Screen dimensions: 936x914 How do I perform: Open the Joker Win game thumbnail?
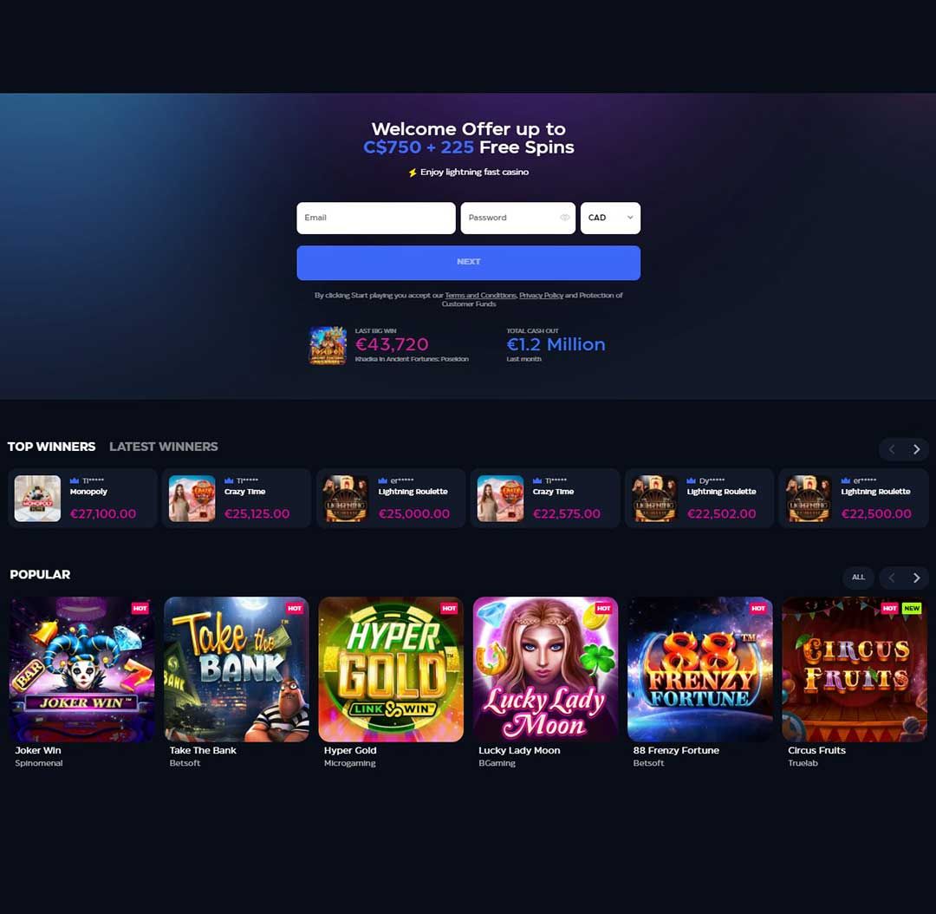[81, 669]
